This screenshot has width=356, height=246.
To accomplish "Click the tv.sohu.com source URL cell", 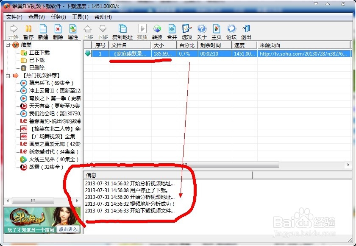I will tap(303, 54).
